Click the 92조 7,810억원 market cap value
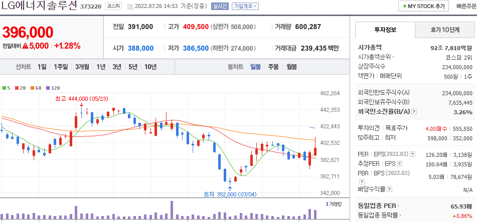Image resolution: width=477 pixels, height=222 pixels. coord(451,48)
